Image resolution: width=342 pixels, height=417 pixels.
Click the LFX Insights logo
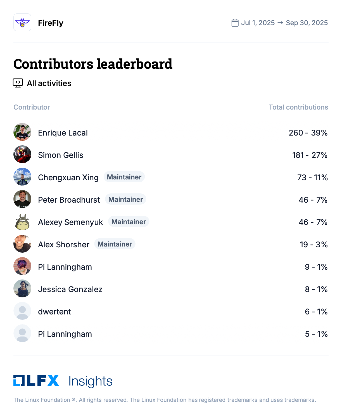pyautogui.click(x=63, y=381)
